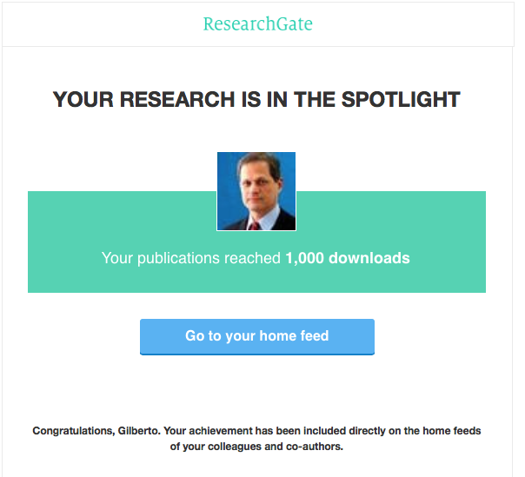
Task: Click the word "RESEARCH" in the headline
Action: 177,100
